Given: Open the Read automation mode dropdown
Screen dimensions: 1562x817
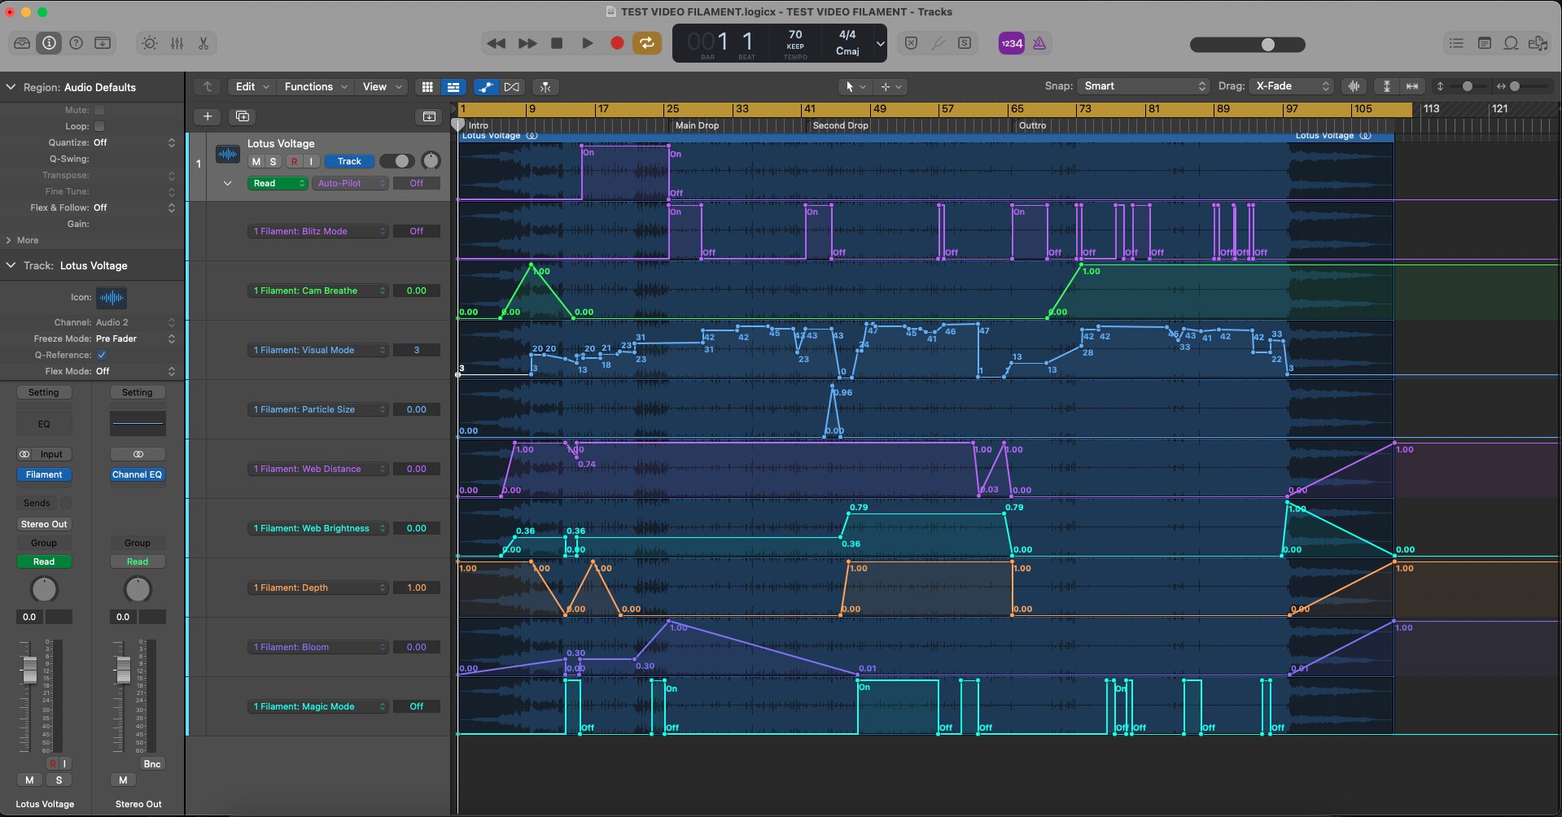Looking at the screenshot, I should (x=278, y=183).
